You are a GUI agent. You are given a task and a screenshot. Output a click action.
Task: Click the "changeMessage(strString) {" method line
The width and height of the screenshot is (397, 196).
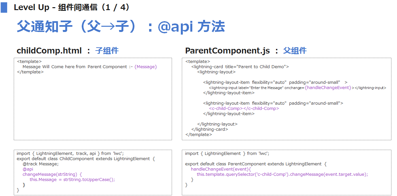pos(52,174)
